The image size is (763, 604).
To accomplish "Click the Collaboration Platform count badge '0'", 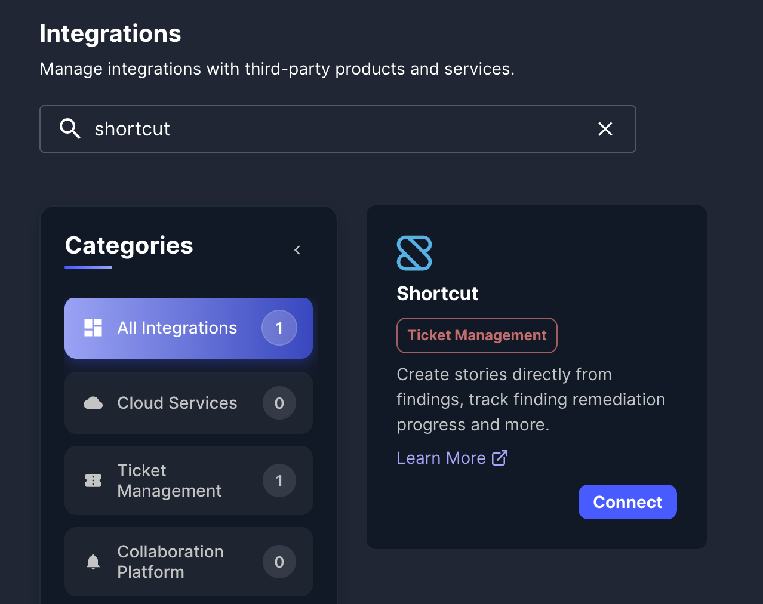I will point(279,562).
